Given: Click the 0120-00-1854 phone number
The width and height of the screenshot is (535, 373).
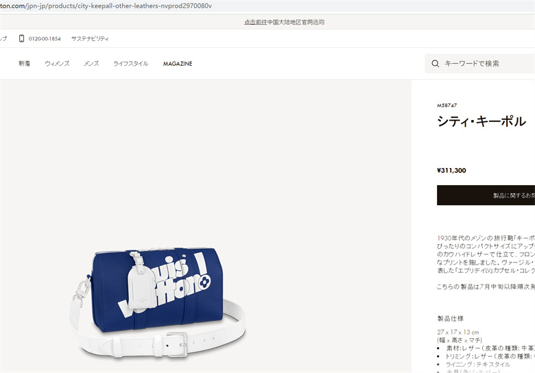Looking at the screenshot, I should click(x=45, y=39).
